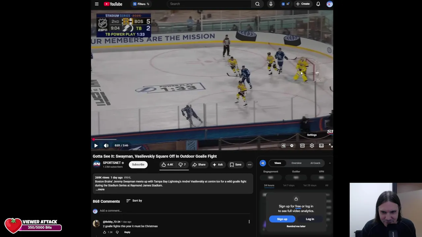Viewport: 422px width, 237px height.
Task: Open the Create menu
Action: click(303, 4)
